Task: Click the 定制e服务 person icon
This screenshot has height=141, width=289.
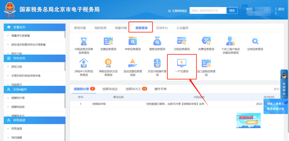Action: 9,89
